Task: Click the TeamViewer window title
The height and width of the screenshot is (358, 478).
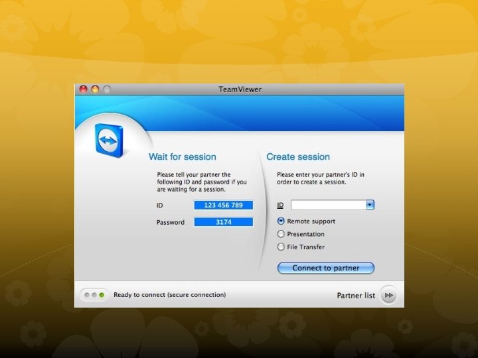Action: (x=240, y=89)
